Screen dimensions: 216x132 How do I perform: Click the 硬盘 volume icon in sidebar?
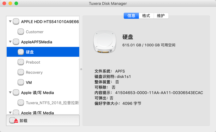click(x=21, y=52)
